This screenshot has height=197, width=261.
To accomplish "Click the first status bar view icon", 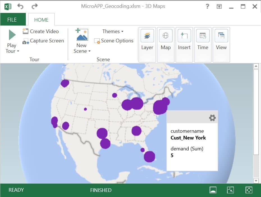I will 213,190.
